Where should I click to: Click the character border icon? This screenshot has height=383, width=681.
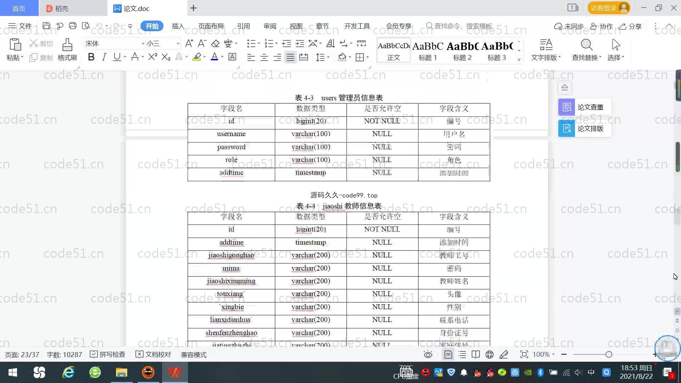(x=232, y=57)
